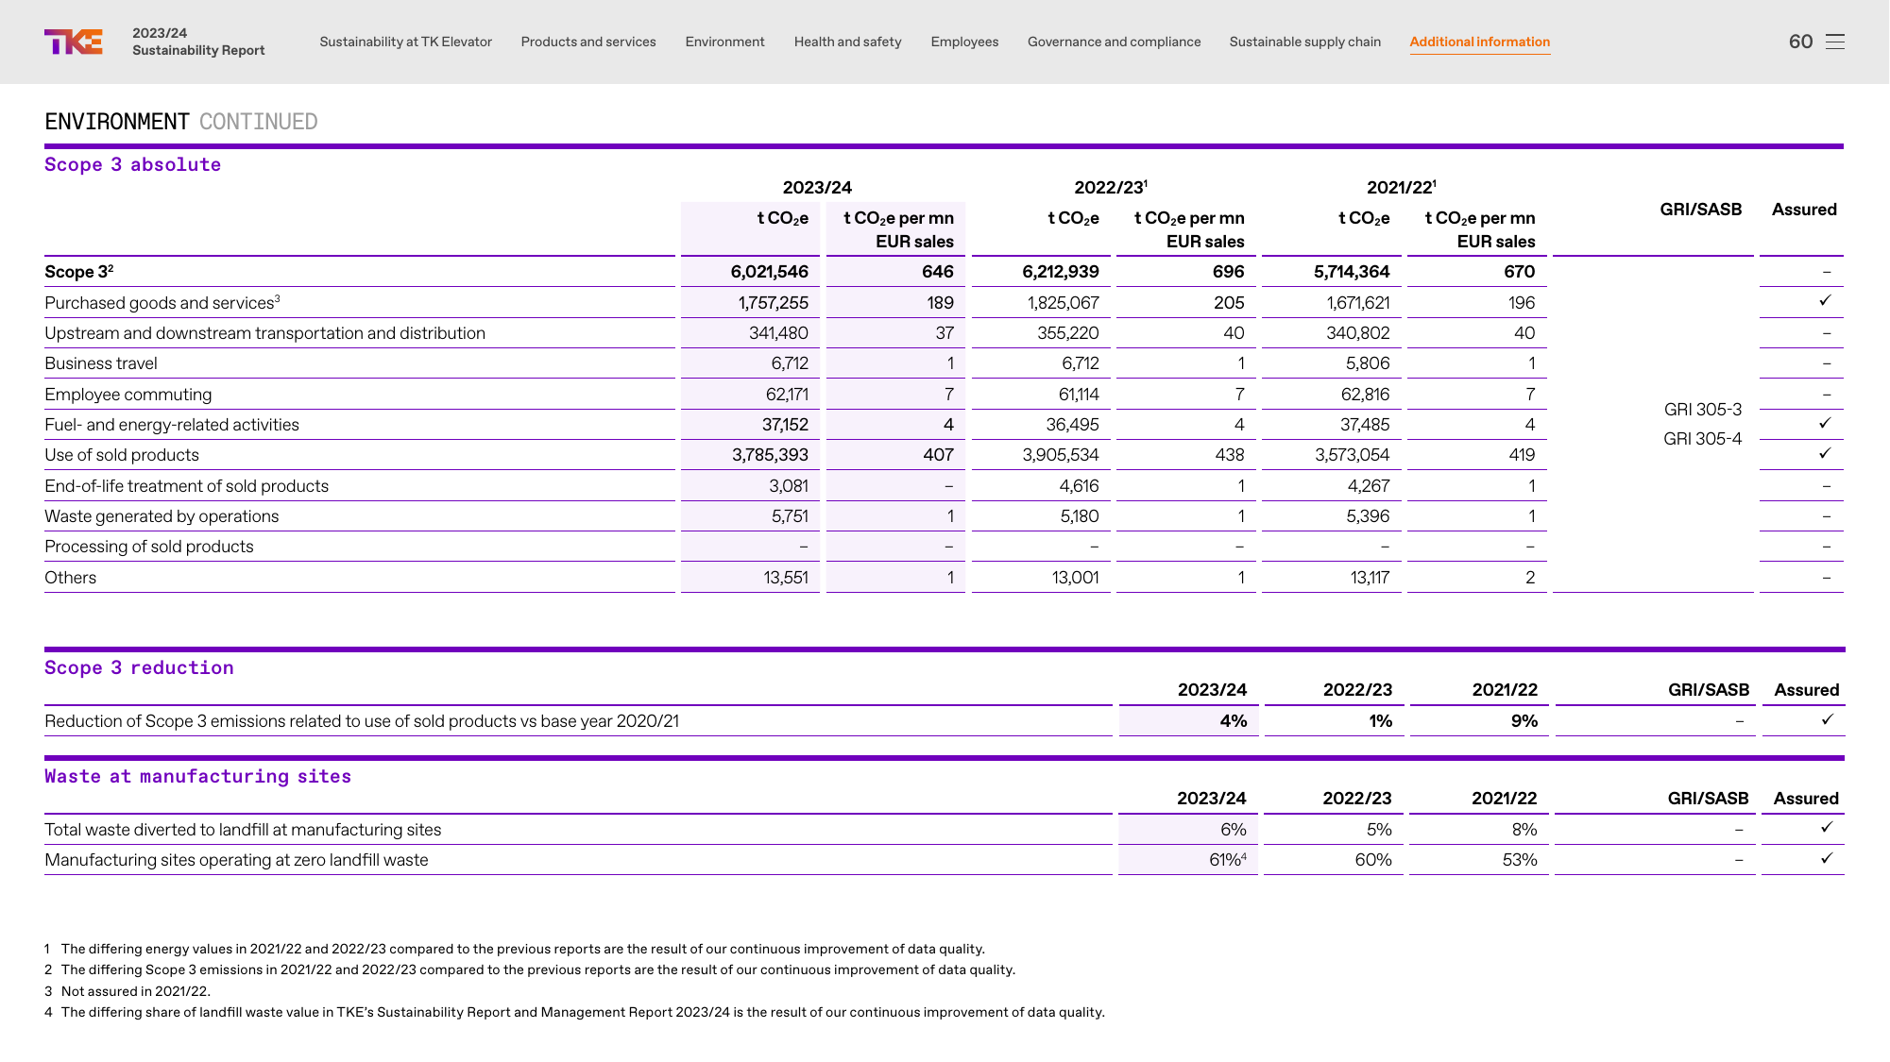
Task: Click the assured checkmark for Fuel- and energy-related activities
Action: pyautogui.click(x=1825, y=423)
